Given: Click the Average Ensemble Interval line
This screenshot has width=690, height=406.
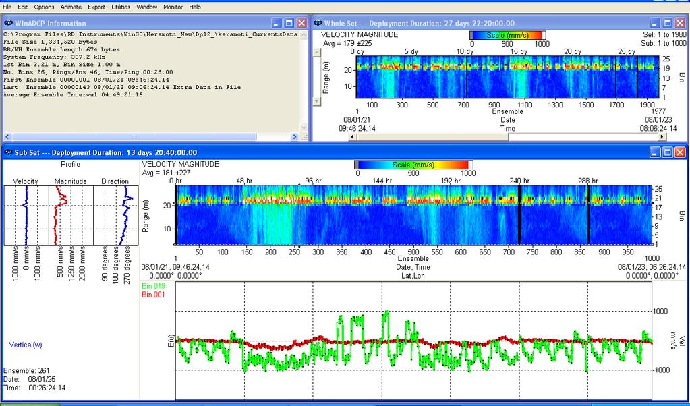Looking at the screenshot, I should [73, 94].
